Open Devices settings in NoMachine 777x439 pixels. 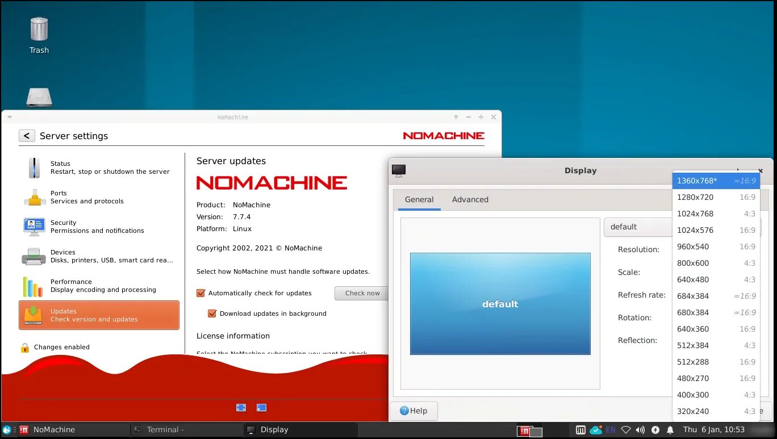coord(99,256)
